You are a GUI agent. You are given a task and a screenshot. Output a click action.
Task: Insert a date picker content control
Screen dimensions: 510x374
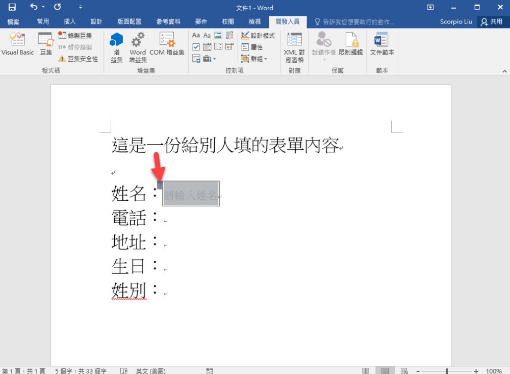[229, 47]
